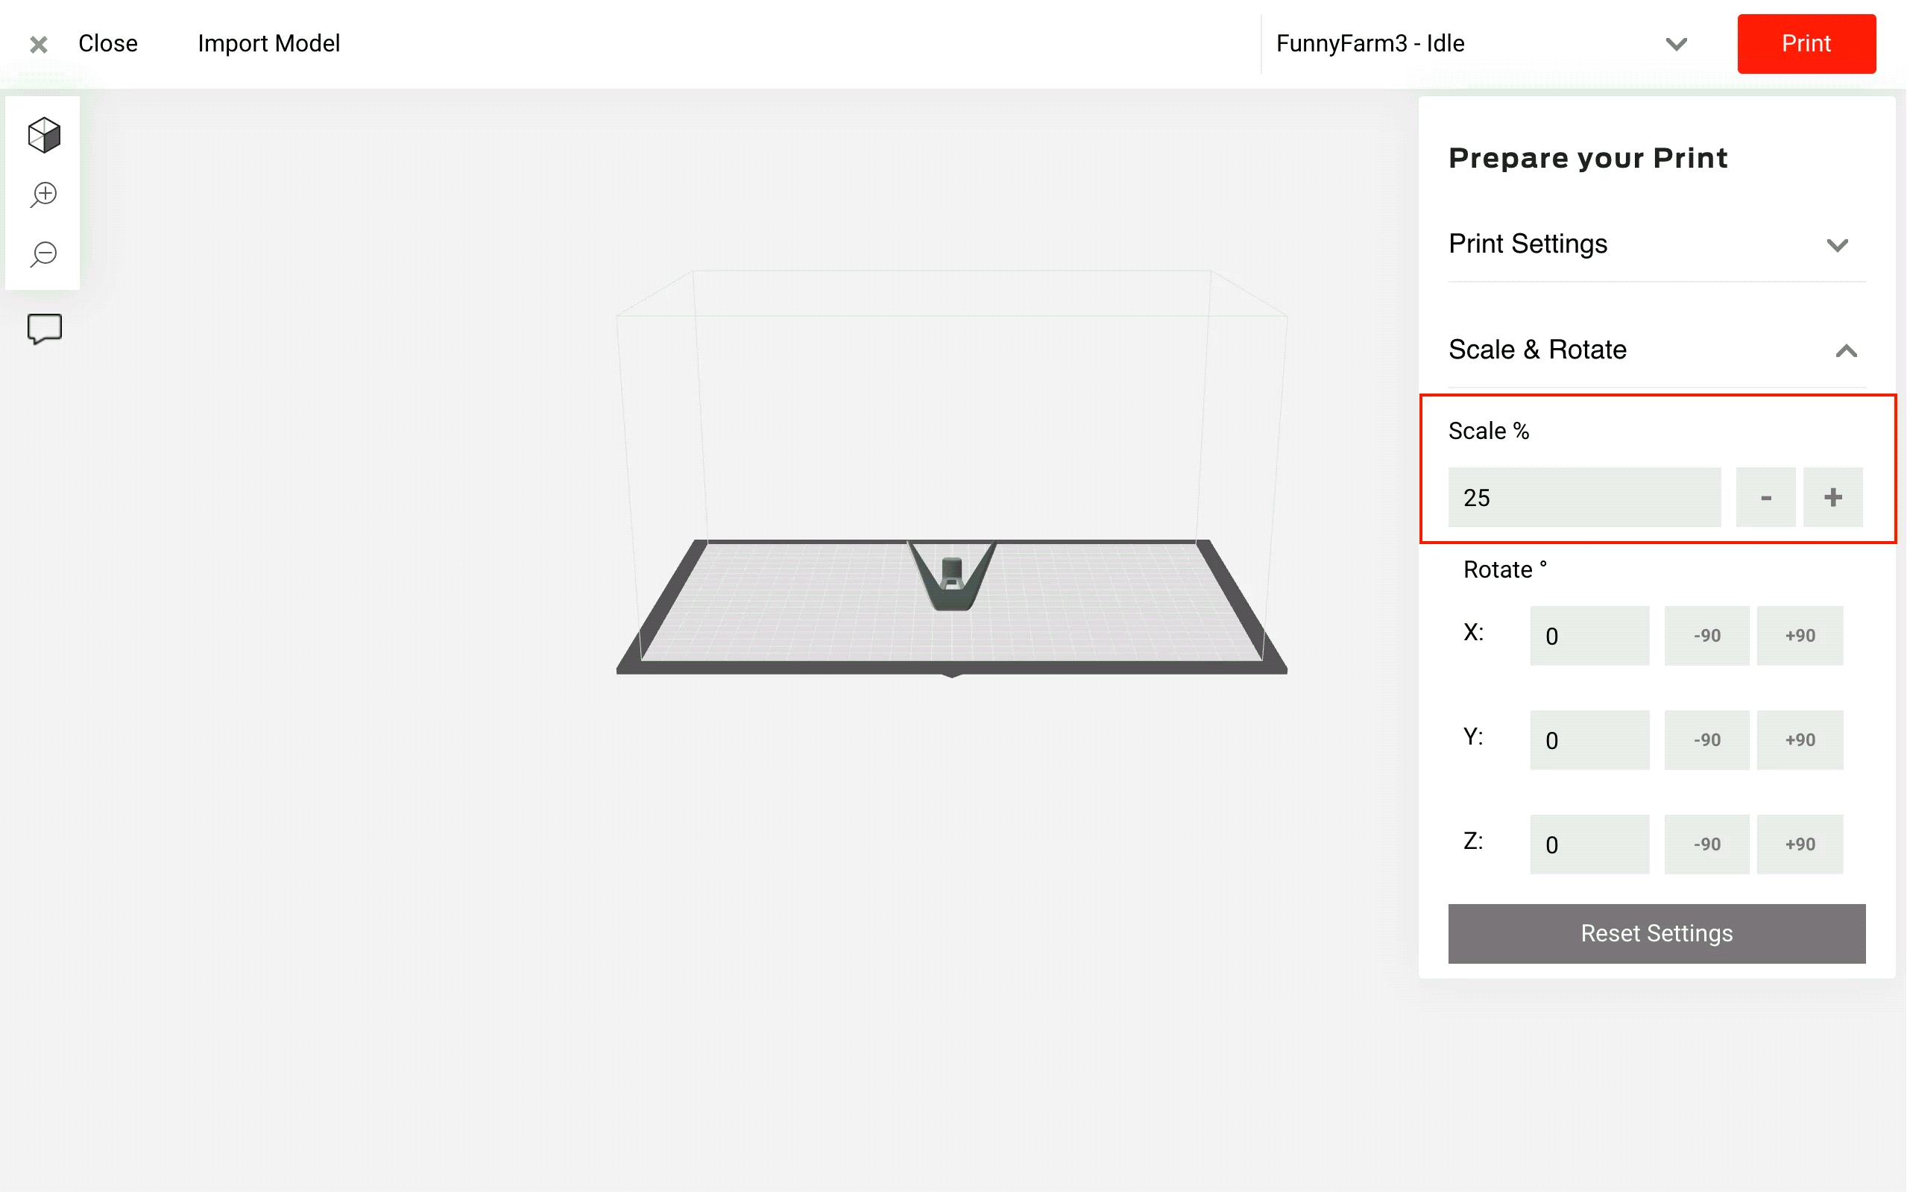The height and width of the screenshot is (1197, 1907).
Task: Zoom out with the magnifier minus icon
Action: click(x=44, y=255)
